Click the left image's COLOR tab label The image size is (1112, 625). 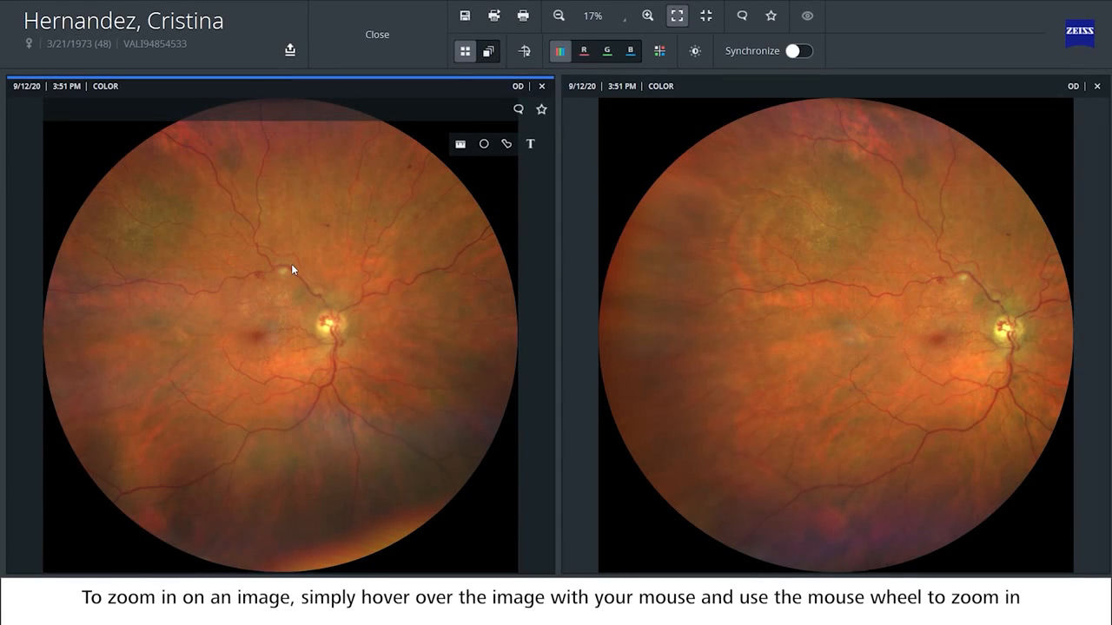[x=105, y=86]
